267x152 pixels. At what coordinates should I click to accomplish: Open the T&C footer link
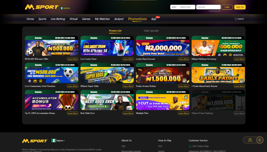pyautogui.click(x=123, y=146)
